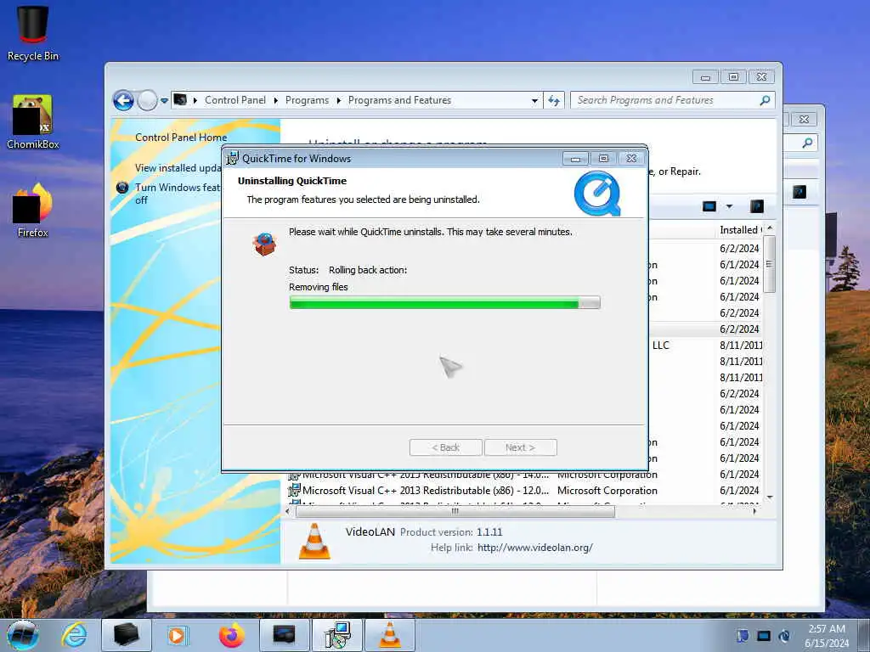Click the volume tray icon
This screenshot has width=870, height=652.
pyautogui.click(x=784, y=636)
